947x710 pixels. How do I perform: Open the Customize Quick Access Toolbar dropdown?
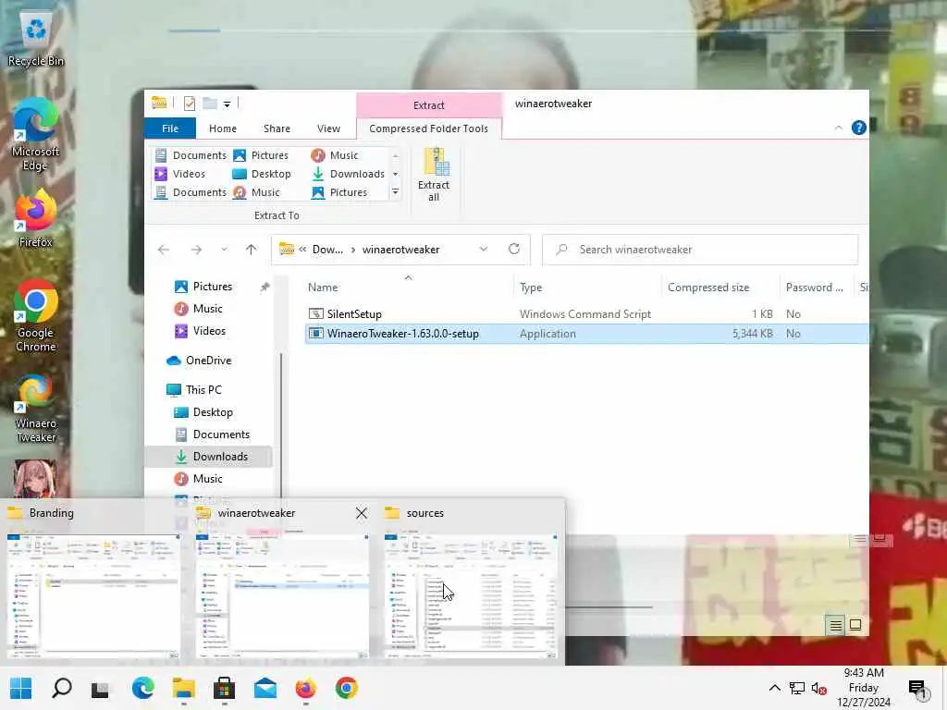227,104
